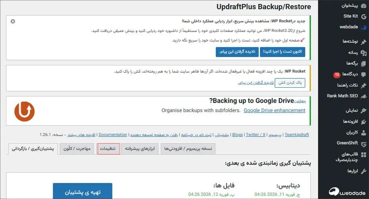Click the ابزارها wrench icon
Screen dimensions: 369x199
(364, 171)
